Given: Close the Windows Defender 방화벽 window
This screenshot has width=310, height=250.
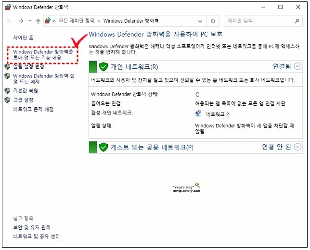Looking at the screenshot, I should click(298, 7).
